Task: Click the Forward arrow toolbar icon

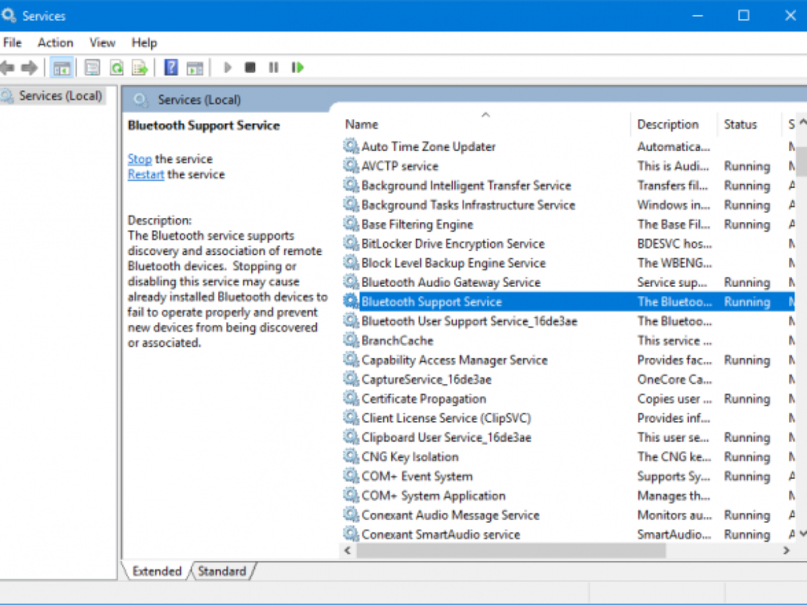Action: click(29, 68)
